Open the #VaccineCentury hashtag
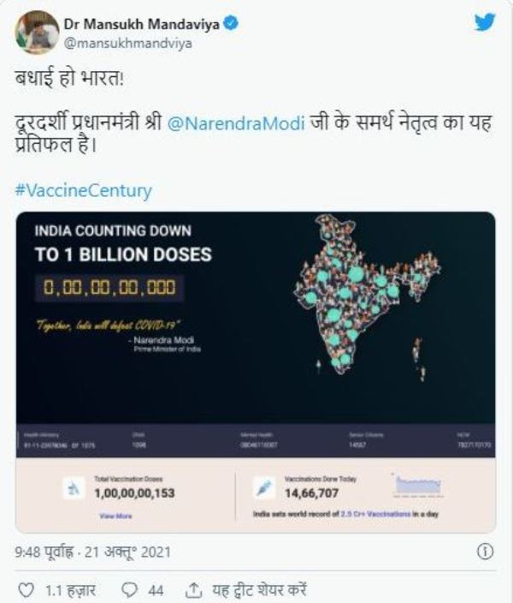This screenshot has width=513, height=603. click(x=83, y=191)
